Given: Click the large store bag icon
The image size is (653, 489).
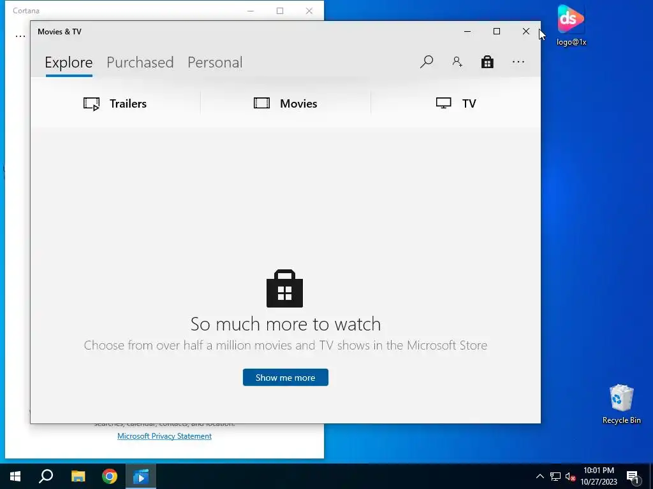Looking at the screenshot, I should coord(285,288).
